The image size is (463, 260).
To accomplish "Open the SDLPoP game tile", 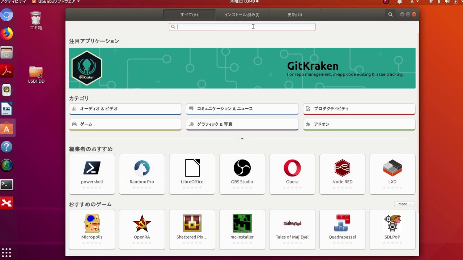I will (x=392, y=229).
